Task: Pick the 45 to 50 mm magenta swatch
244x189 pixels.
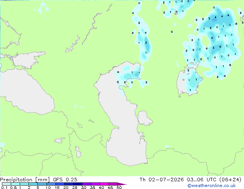Action: (x=113, y=184)
